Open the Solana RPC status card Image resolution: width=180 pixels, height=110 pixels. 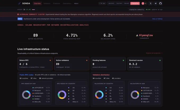click(35, 64)
